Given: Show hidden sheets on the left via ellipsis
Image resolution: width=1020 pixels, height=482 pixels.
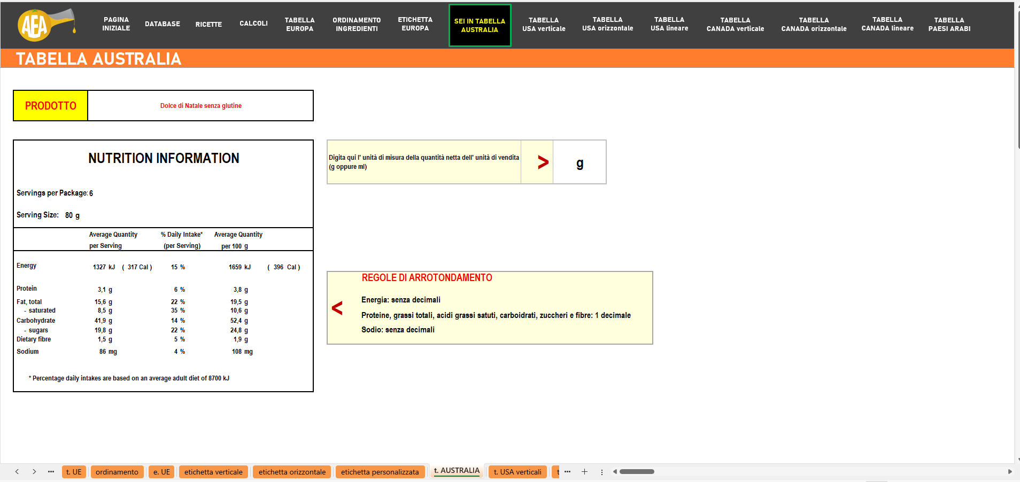Looking at the screenshot, I should (x=51, y=471).
